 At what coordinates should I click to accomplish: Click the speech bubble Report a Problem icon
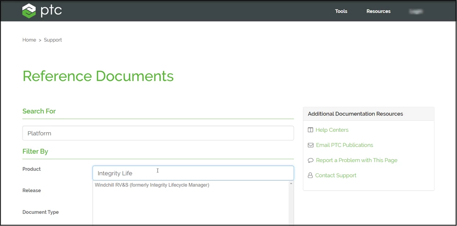(x=311, y=161)
